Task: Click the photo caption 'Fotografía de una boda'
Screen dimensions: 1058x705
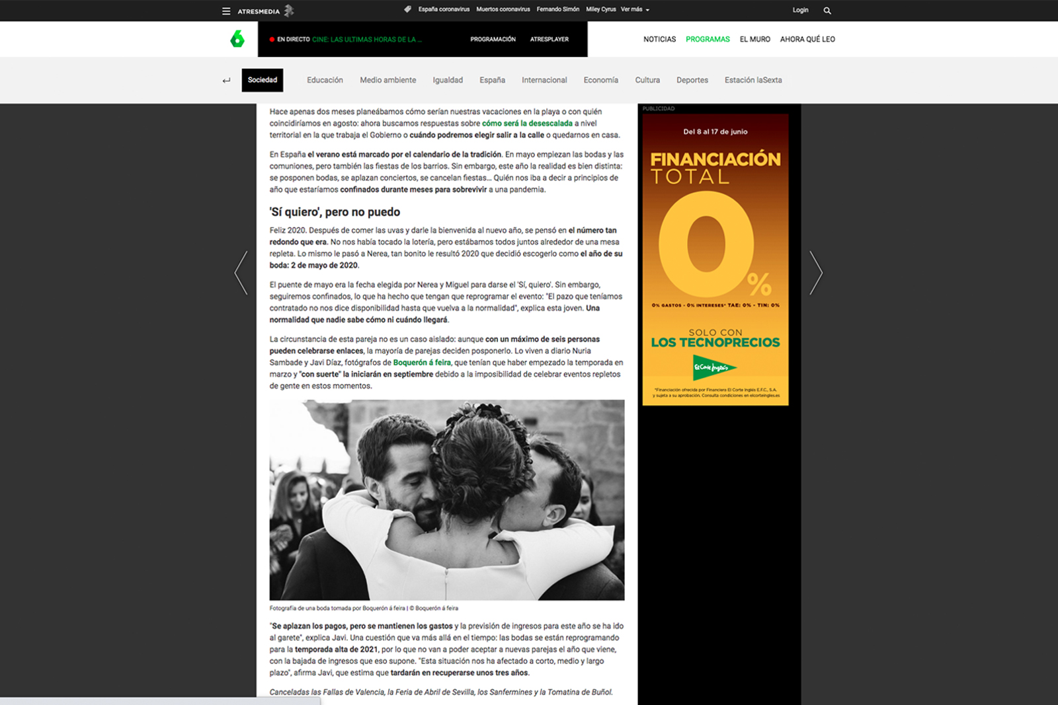Action: click(364, 608)
